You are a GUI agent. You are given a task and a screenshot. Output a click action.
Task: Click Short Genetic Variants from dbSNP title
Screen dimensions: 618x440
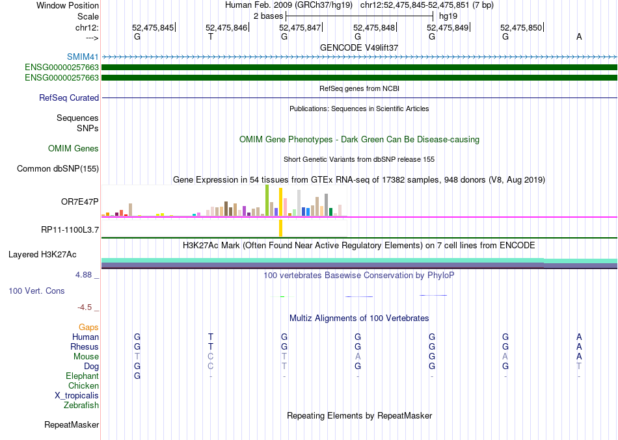coord(359,159)
